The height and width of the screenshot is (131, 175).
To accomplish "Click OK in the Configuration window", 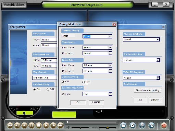I will coord(140,100).
